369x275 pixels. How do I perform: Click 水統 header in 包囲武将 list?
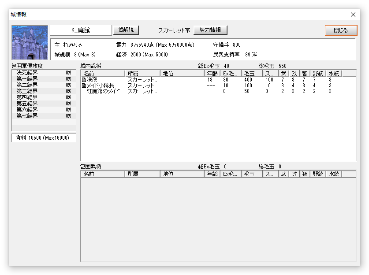(334, 174)
